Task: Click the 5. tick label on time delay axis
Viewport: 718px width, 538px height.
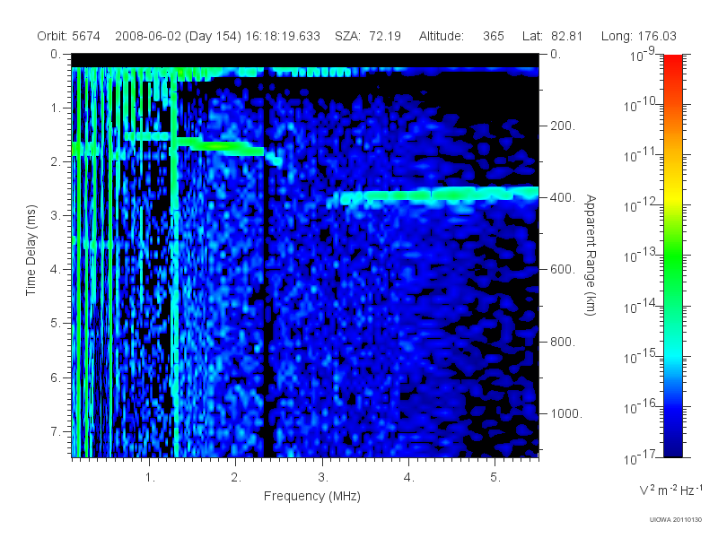Action: coord(55,324)
